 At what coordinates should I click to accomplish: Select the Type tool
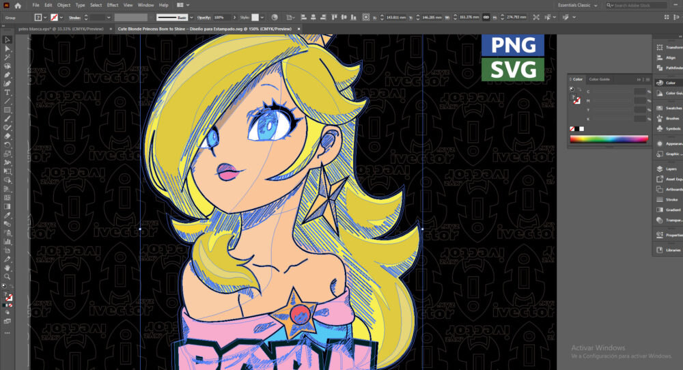(x=7, y=92)
